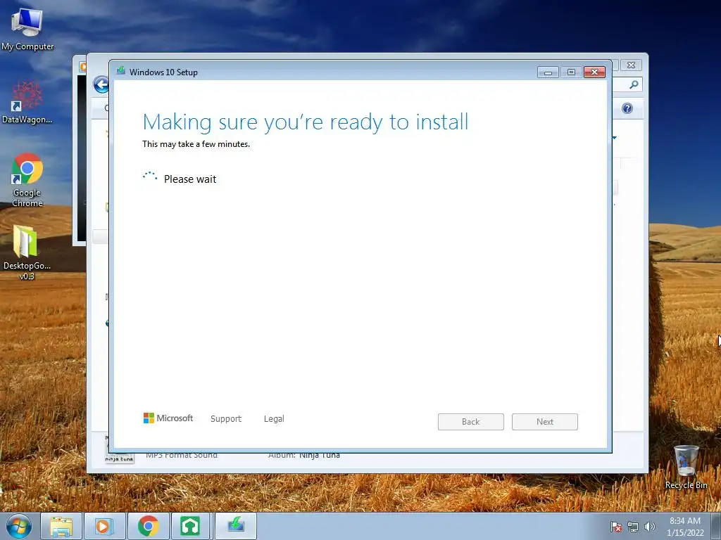Click the Next button in Setup
Image resolution: width=721 pixels, height=540 pixels.
[x=545, y=422]
